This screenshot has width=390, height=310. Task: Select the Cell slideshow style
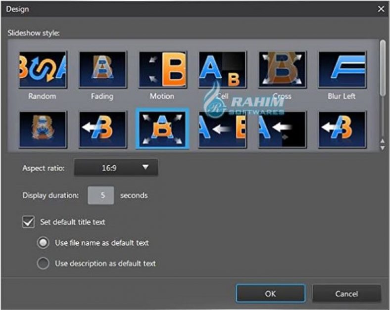tap(223, 70)
